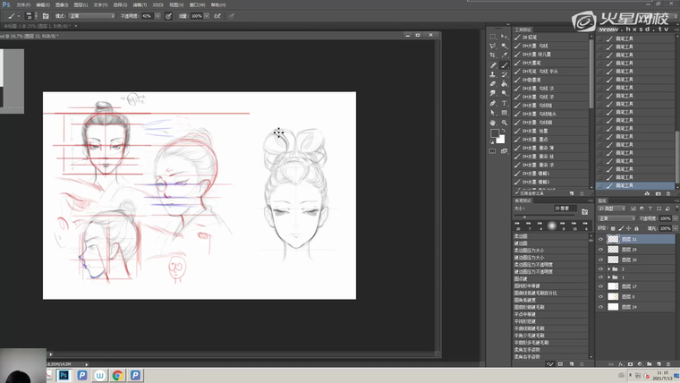This screenshot has height=383, width=680.
Task: Select the Zoom magnifier tool
Action: [505, 122]
